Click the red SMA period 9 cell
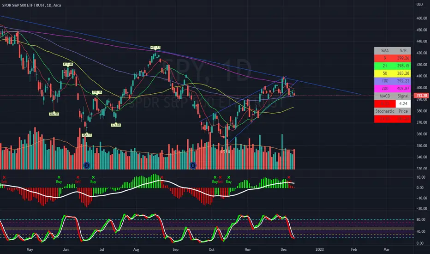The width and height of the screenshot is (430, 254). (x=385, y=58)
